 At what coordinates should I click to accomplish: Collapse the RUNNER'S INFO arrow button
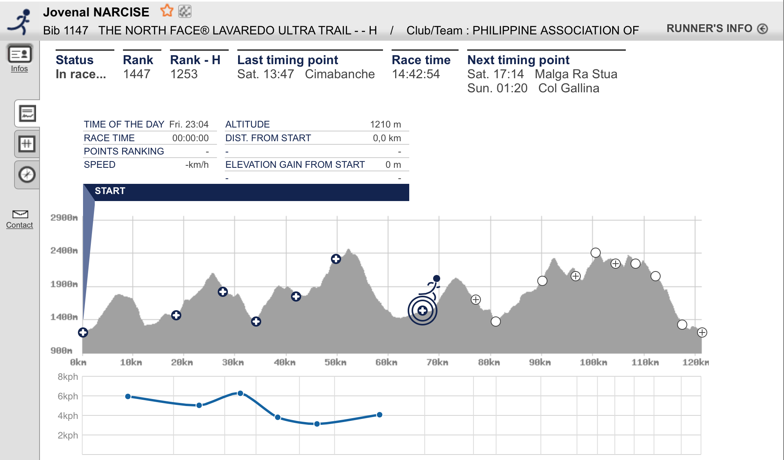point(762,29)
